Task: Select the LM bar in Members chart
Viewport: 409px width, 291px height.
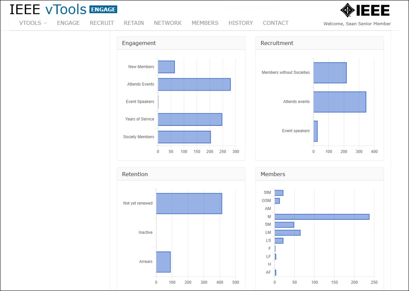Action: click(x=287, y=233)
